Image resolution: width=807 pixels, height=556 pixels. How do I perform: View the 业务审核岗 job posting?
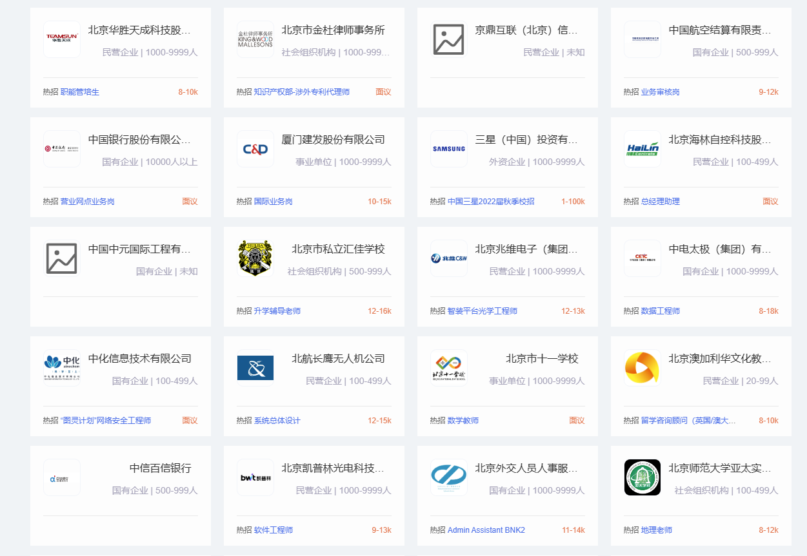coord(661,92)
